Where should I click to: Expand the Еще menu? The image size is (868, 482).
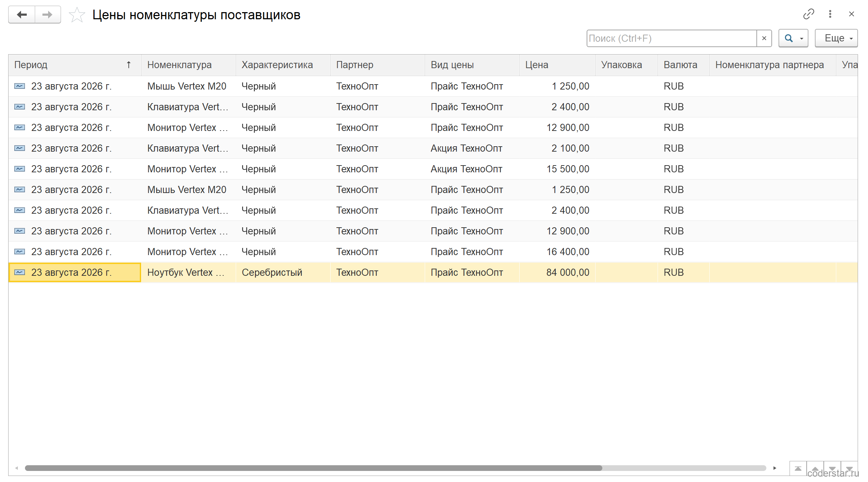(x=836, y=38)
